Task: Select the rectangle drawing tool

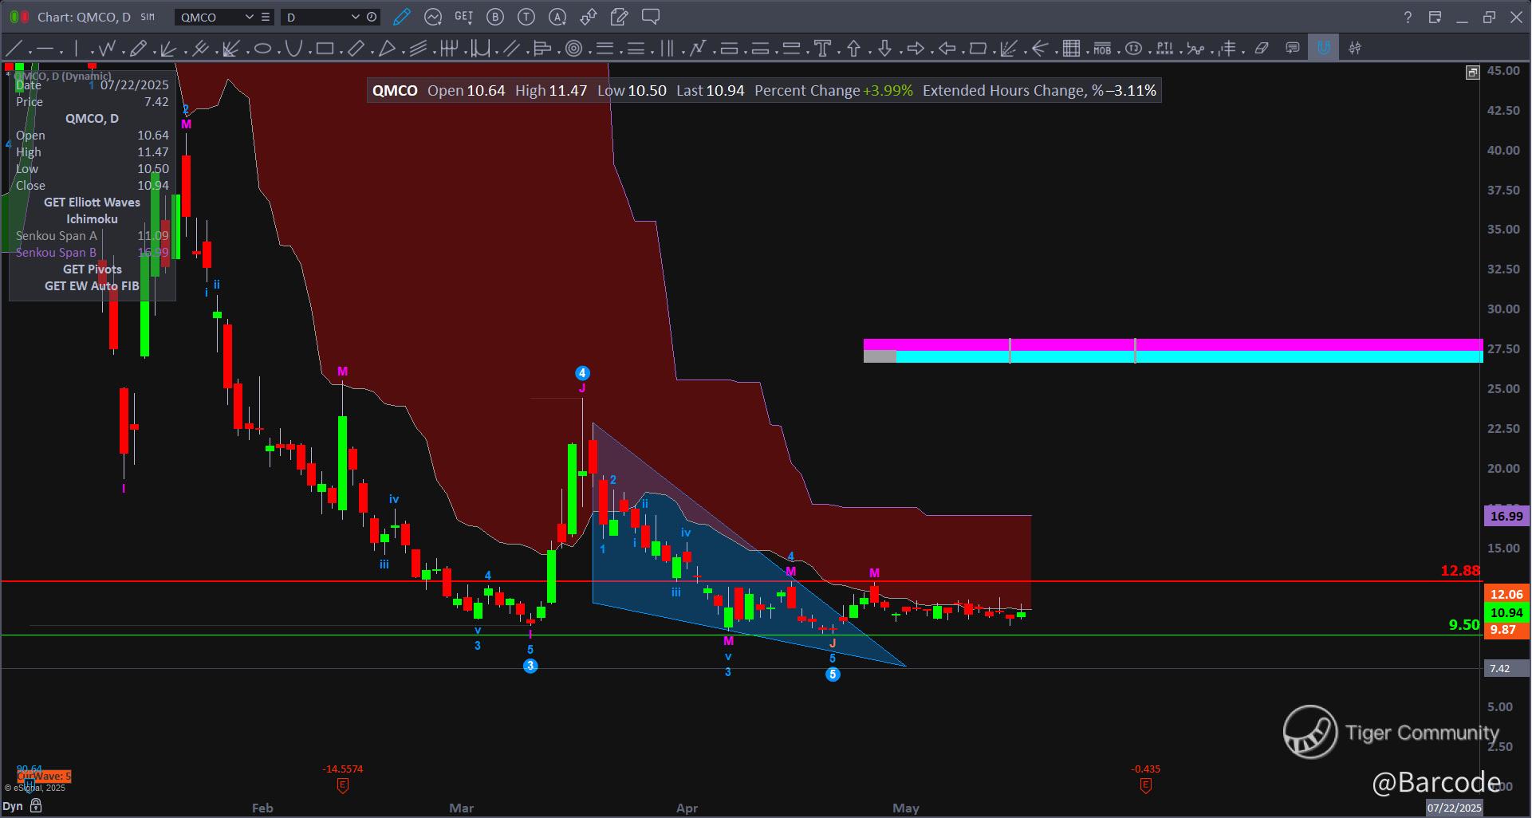Action: (x=325, y=49)
